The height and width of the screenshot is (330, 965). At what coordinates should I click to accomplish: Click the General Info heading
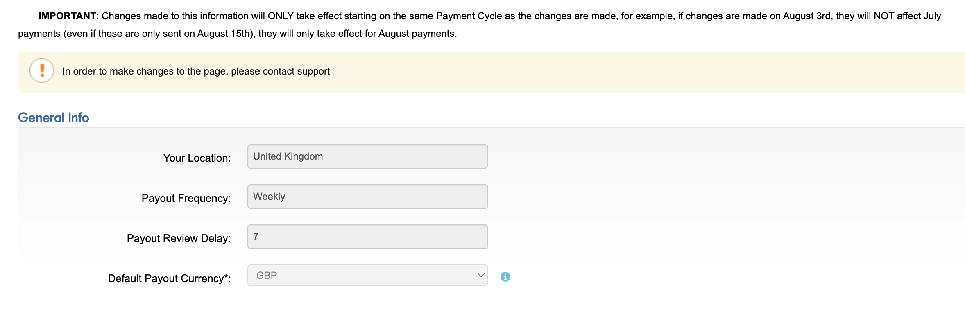54,118
